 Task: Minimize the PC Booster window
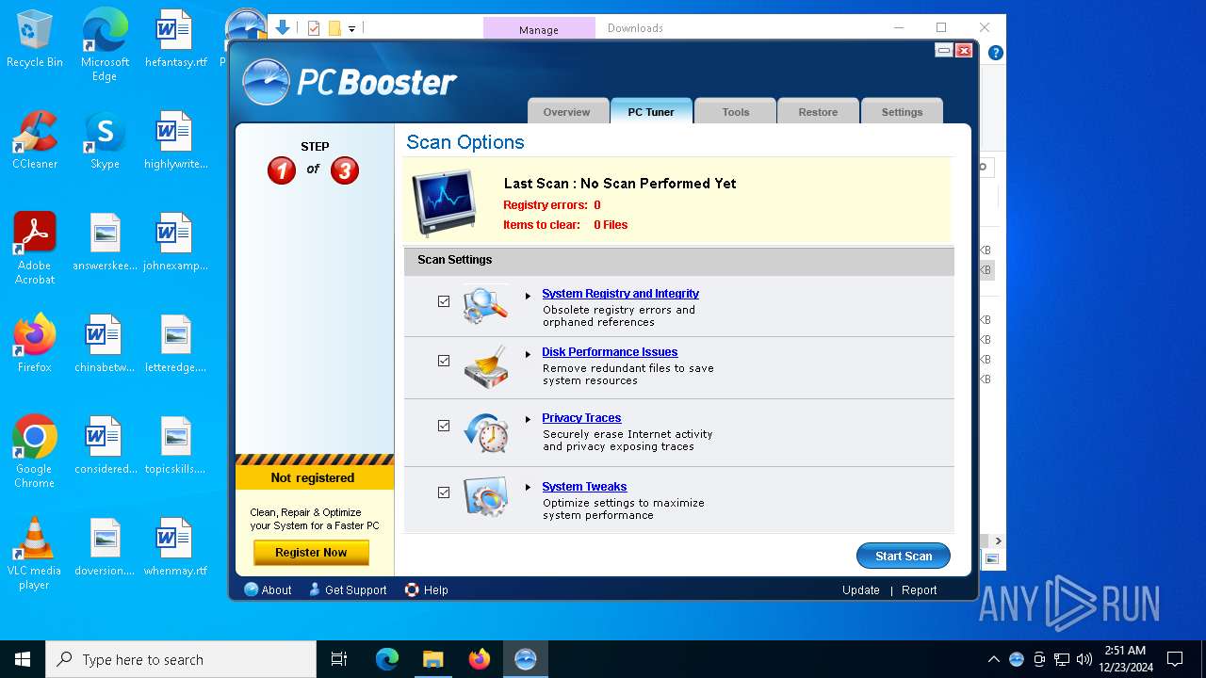pos(943,50)
